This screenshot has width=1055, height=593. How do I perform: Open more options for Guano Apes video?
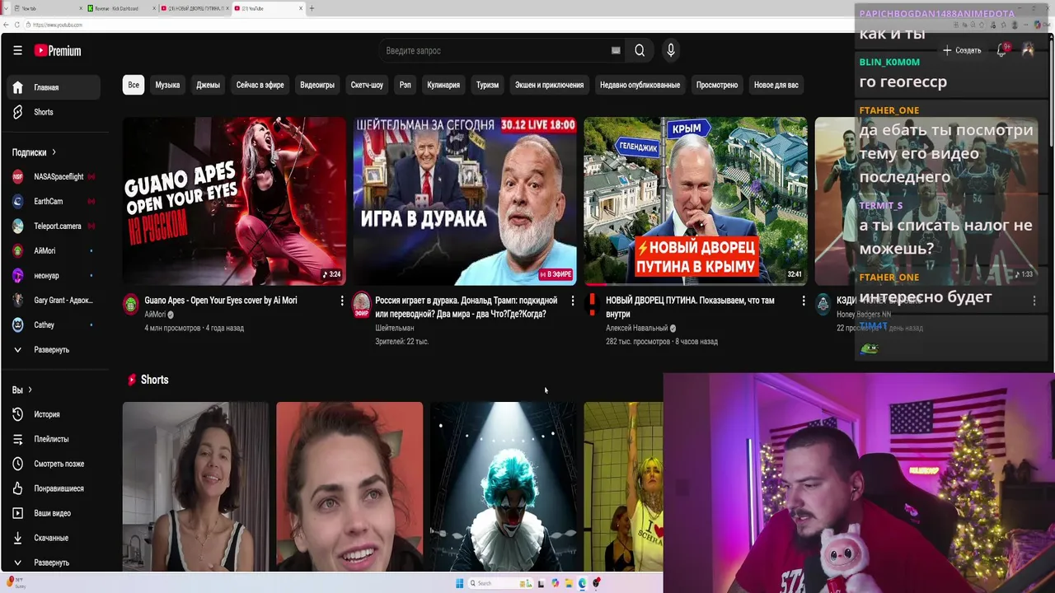[342, 301]
